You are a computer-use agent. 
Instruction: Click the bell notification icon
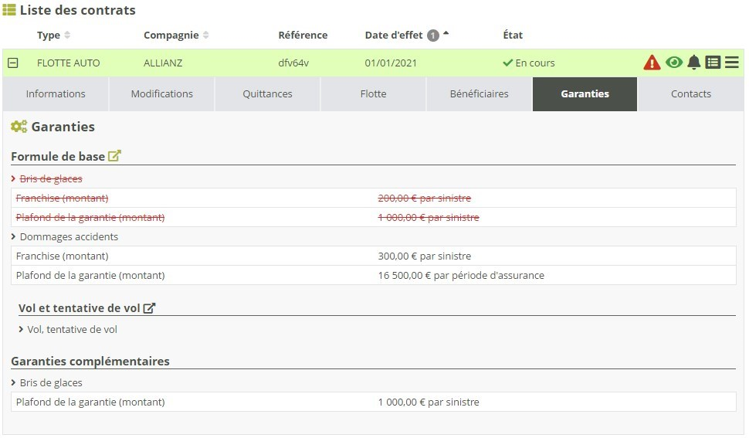pyautogui.click(x=693, y=63)
